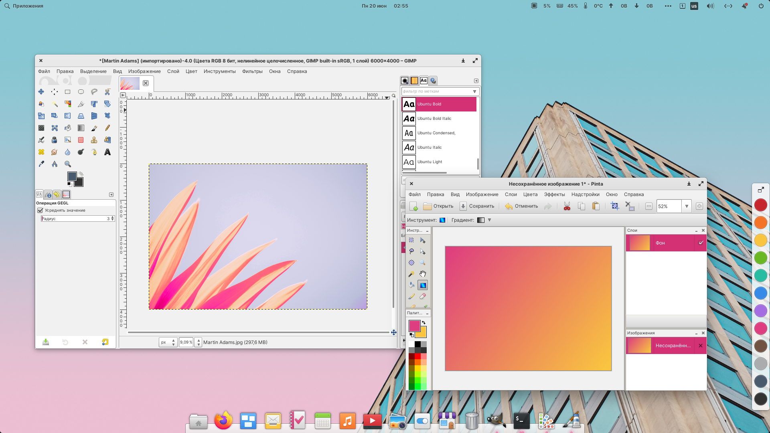The width and height of the screenshot is (770, 433).
Task: Pick the Pencil tool in GIMP toolbox
Action: click(x=107, y=128)
